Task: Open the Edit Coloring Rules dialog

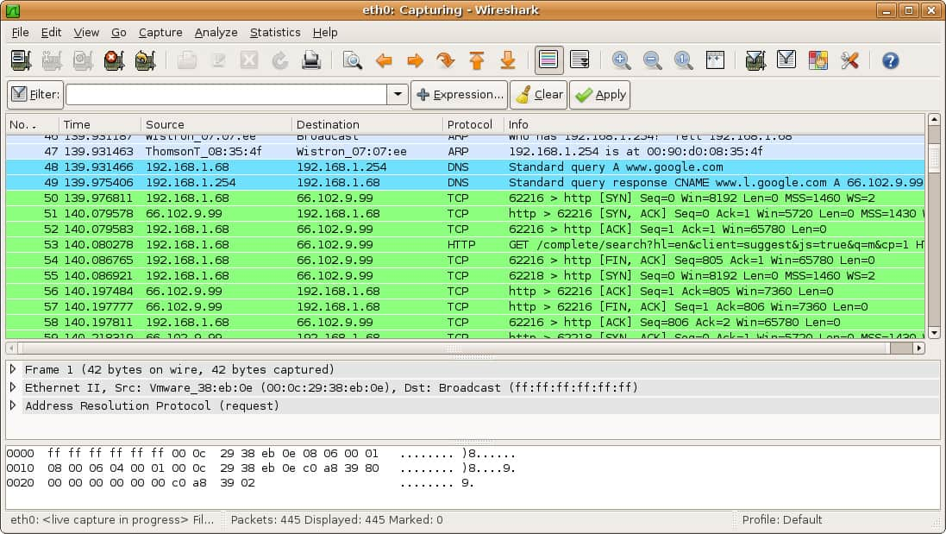Action: point(818,60)
